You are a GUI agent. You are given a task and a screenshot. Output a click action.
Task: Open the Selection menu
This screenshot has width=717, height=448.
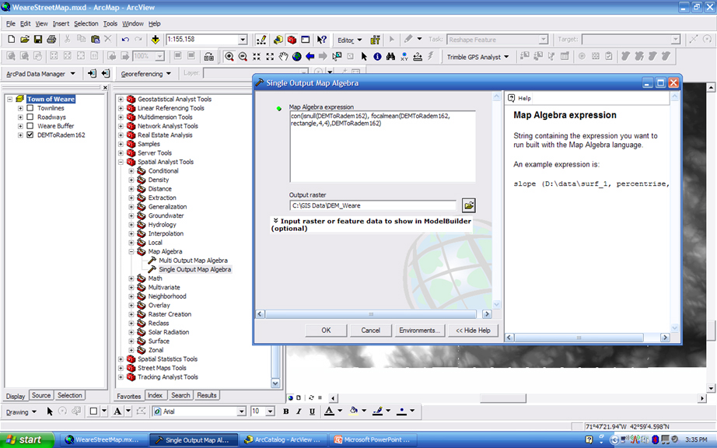point(86,23)
